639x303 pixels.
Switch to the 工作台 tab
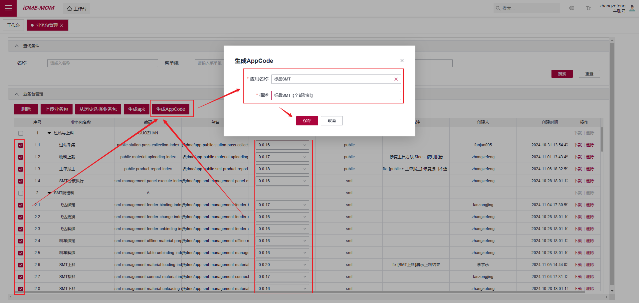click(13, 25)
